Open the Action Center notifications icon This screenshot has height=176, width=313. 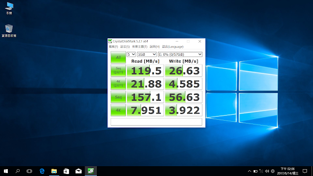pyautogui.click(x=305, y=171)
